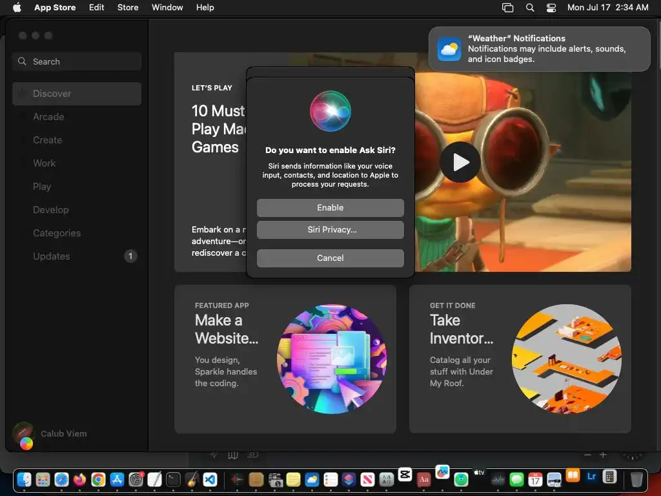This screenshot has height=496, width=661.
Task: Select Discover in the sidebar
Action: [77, 94]
